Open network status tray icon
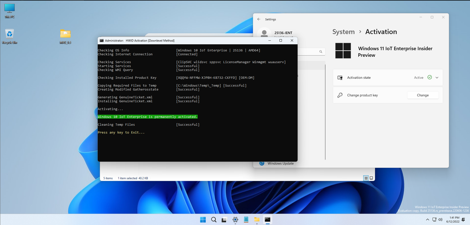This screenshot has width=470, height=225. click(434, 220)
